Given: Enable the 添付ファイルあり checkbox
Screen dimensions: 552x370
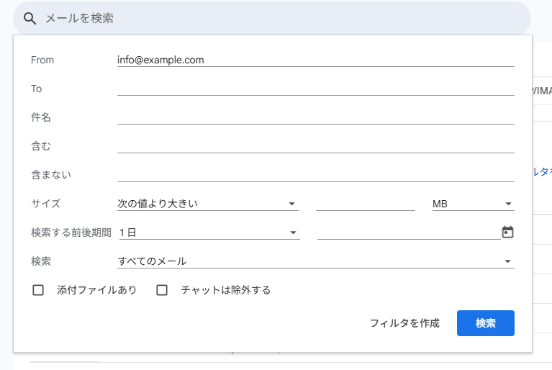Looking at the screenshot, I should point(39,290).
